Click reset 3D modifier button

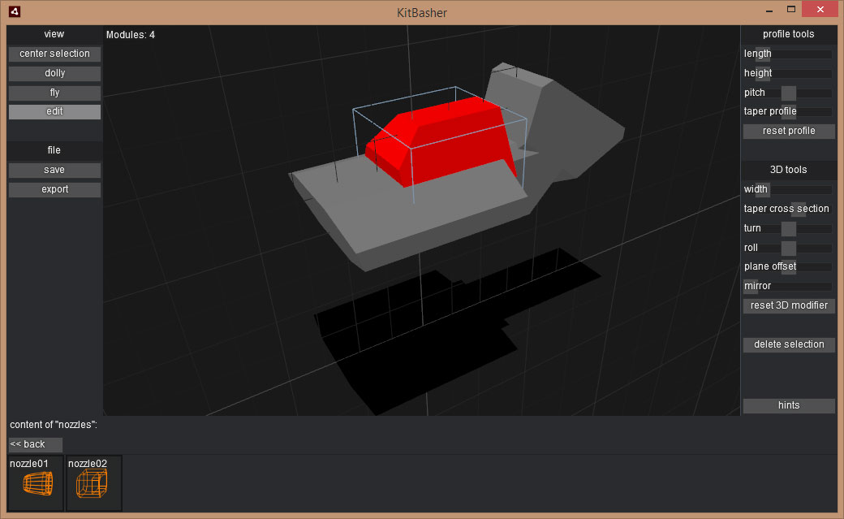788,306
